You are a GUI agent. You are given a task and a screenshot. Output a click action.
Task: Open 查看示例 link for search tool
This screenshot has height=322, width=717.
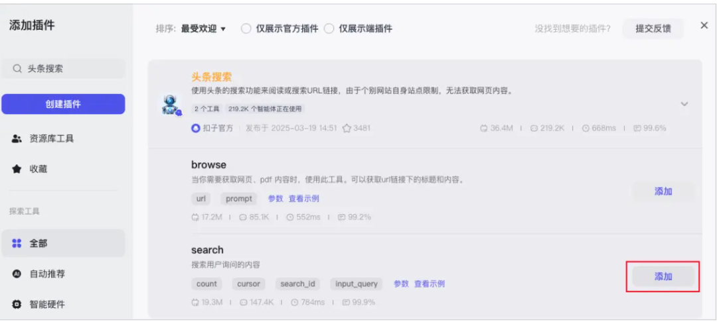tap(430, 284)
